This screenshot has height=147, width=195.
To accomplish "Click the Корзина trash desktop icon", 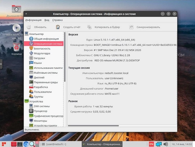I will 17,48.
